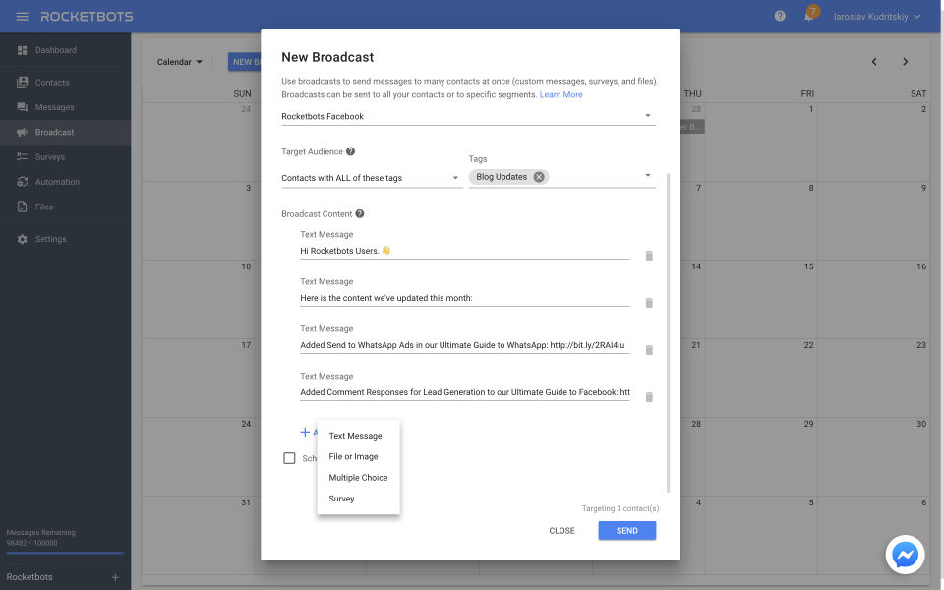This screenshot has height=590, width=944.
Task: Go to previous month arrow
Action: (x=874, y=61)
